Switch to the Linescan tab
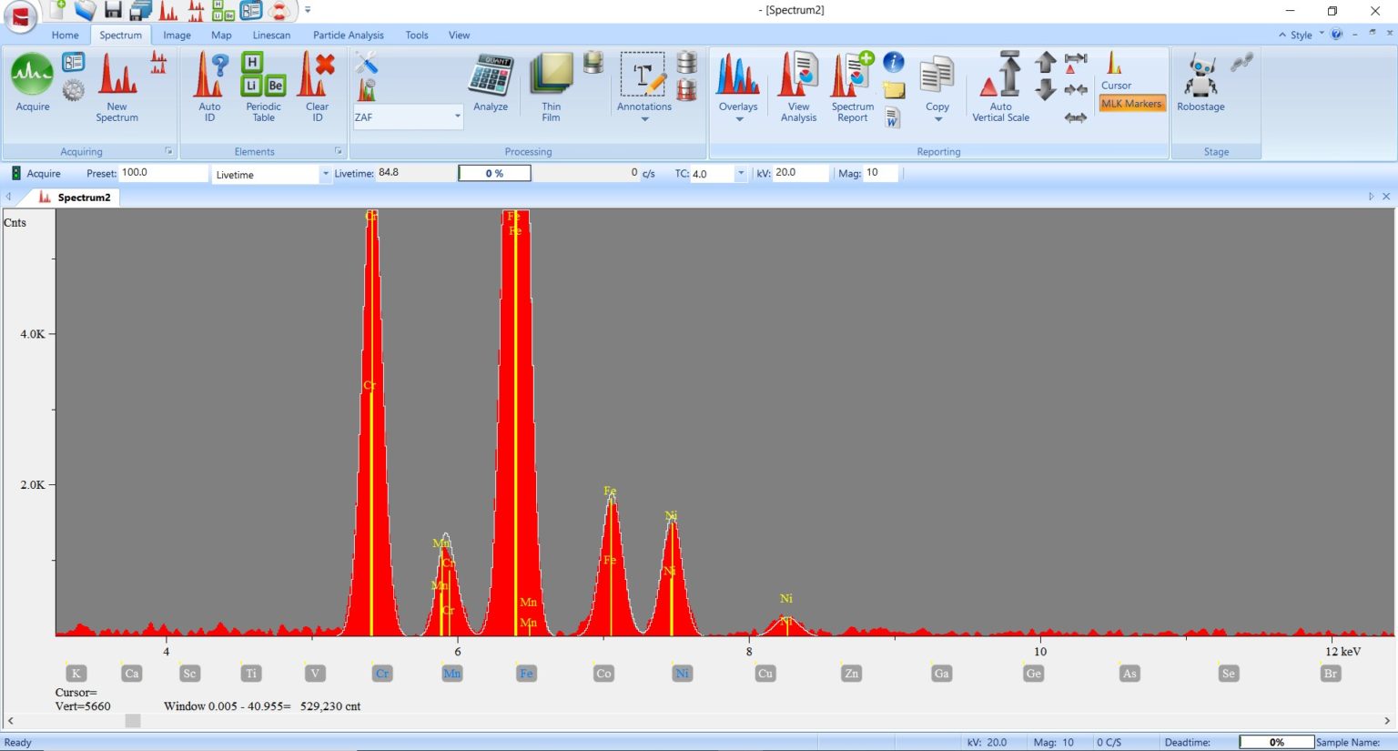1398x751 pixels. click(271, 35)
